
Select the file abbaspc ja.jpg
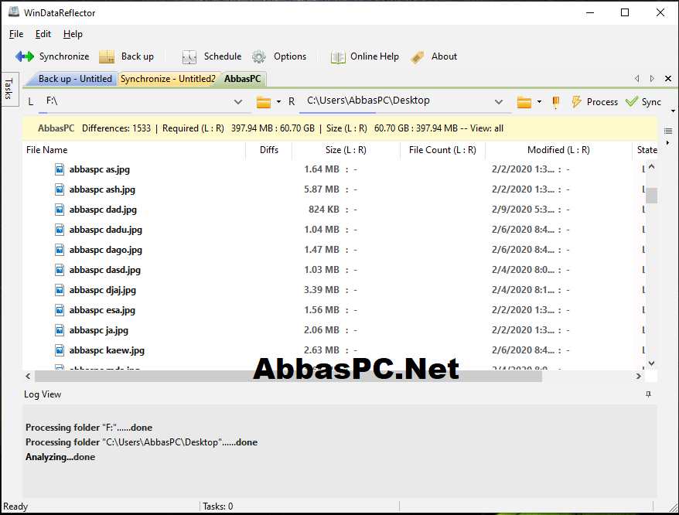pos(99,330)
